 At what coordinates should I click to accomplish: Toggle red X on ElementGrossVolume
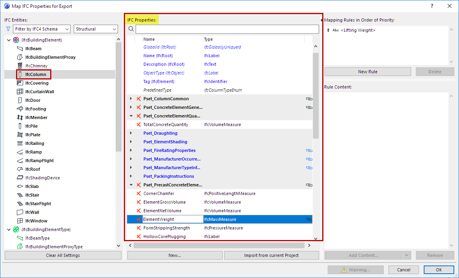click(x=139, y=202)
